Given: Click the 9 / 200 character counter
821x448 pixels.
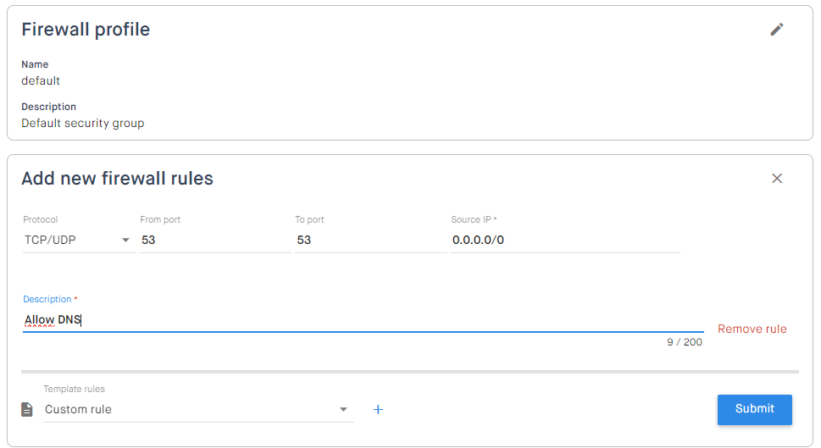Looking at the screenshot, I should (685, 342).
